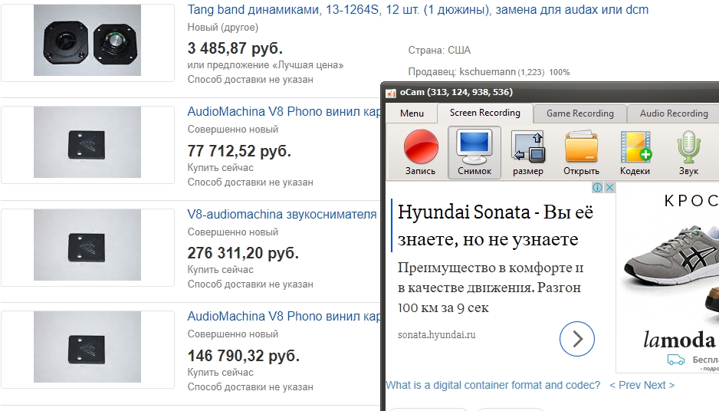This screenshot has width=719, height=411.
Task: Click the ad info icon
Action: pos(599,188)
